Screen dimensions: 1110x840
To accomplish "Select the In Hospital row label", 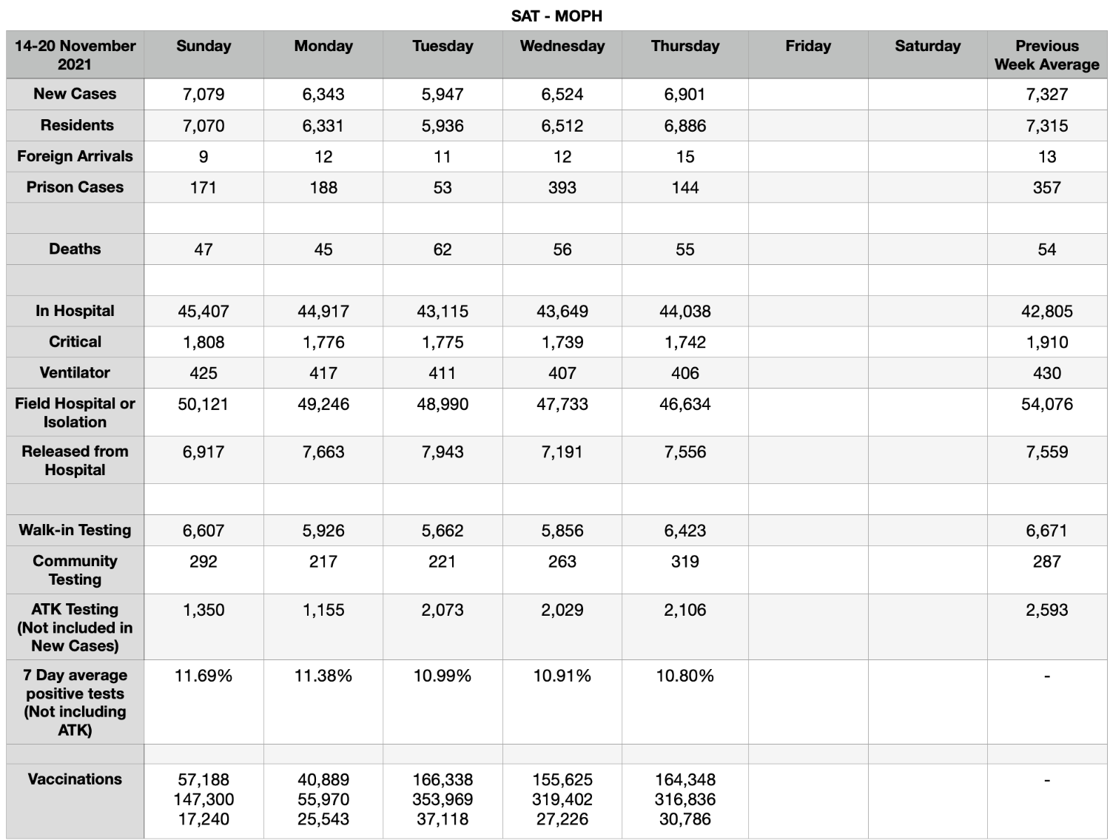I will point(75,311).
